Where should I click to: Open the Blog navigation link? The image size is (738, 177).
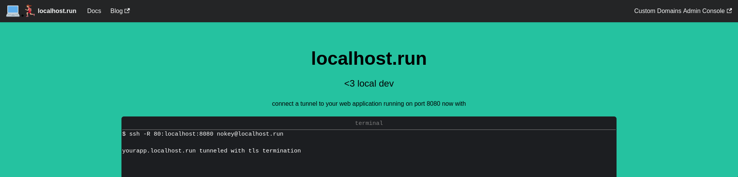coord(120,11)
